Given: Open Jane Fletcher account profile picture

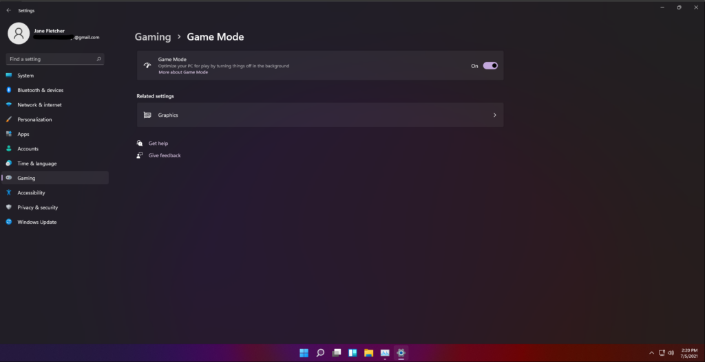Looking at the screenshot, I should click(x=19, y=33).
